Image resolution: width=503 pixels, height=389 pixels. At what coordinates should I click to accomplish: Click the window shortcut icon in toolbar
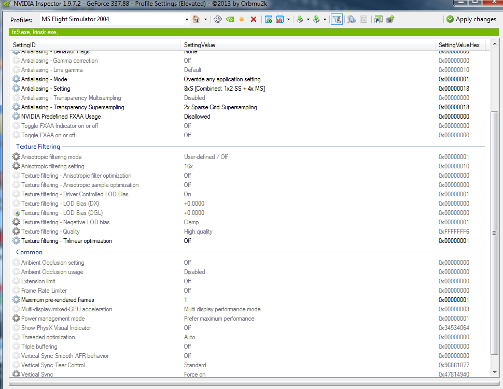[378, 19]
